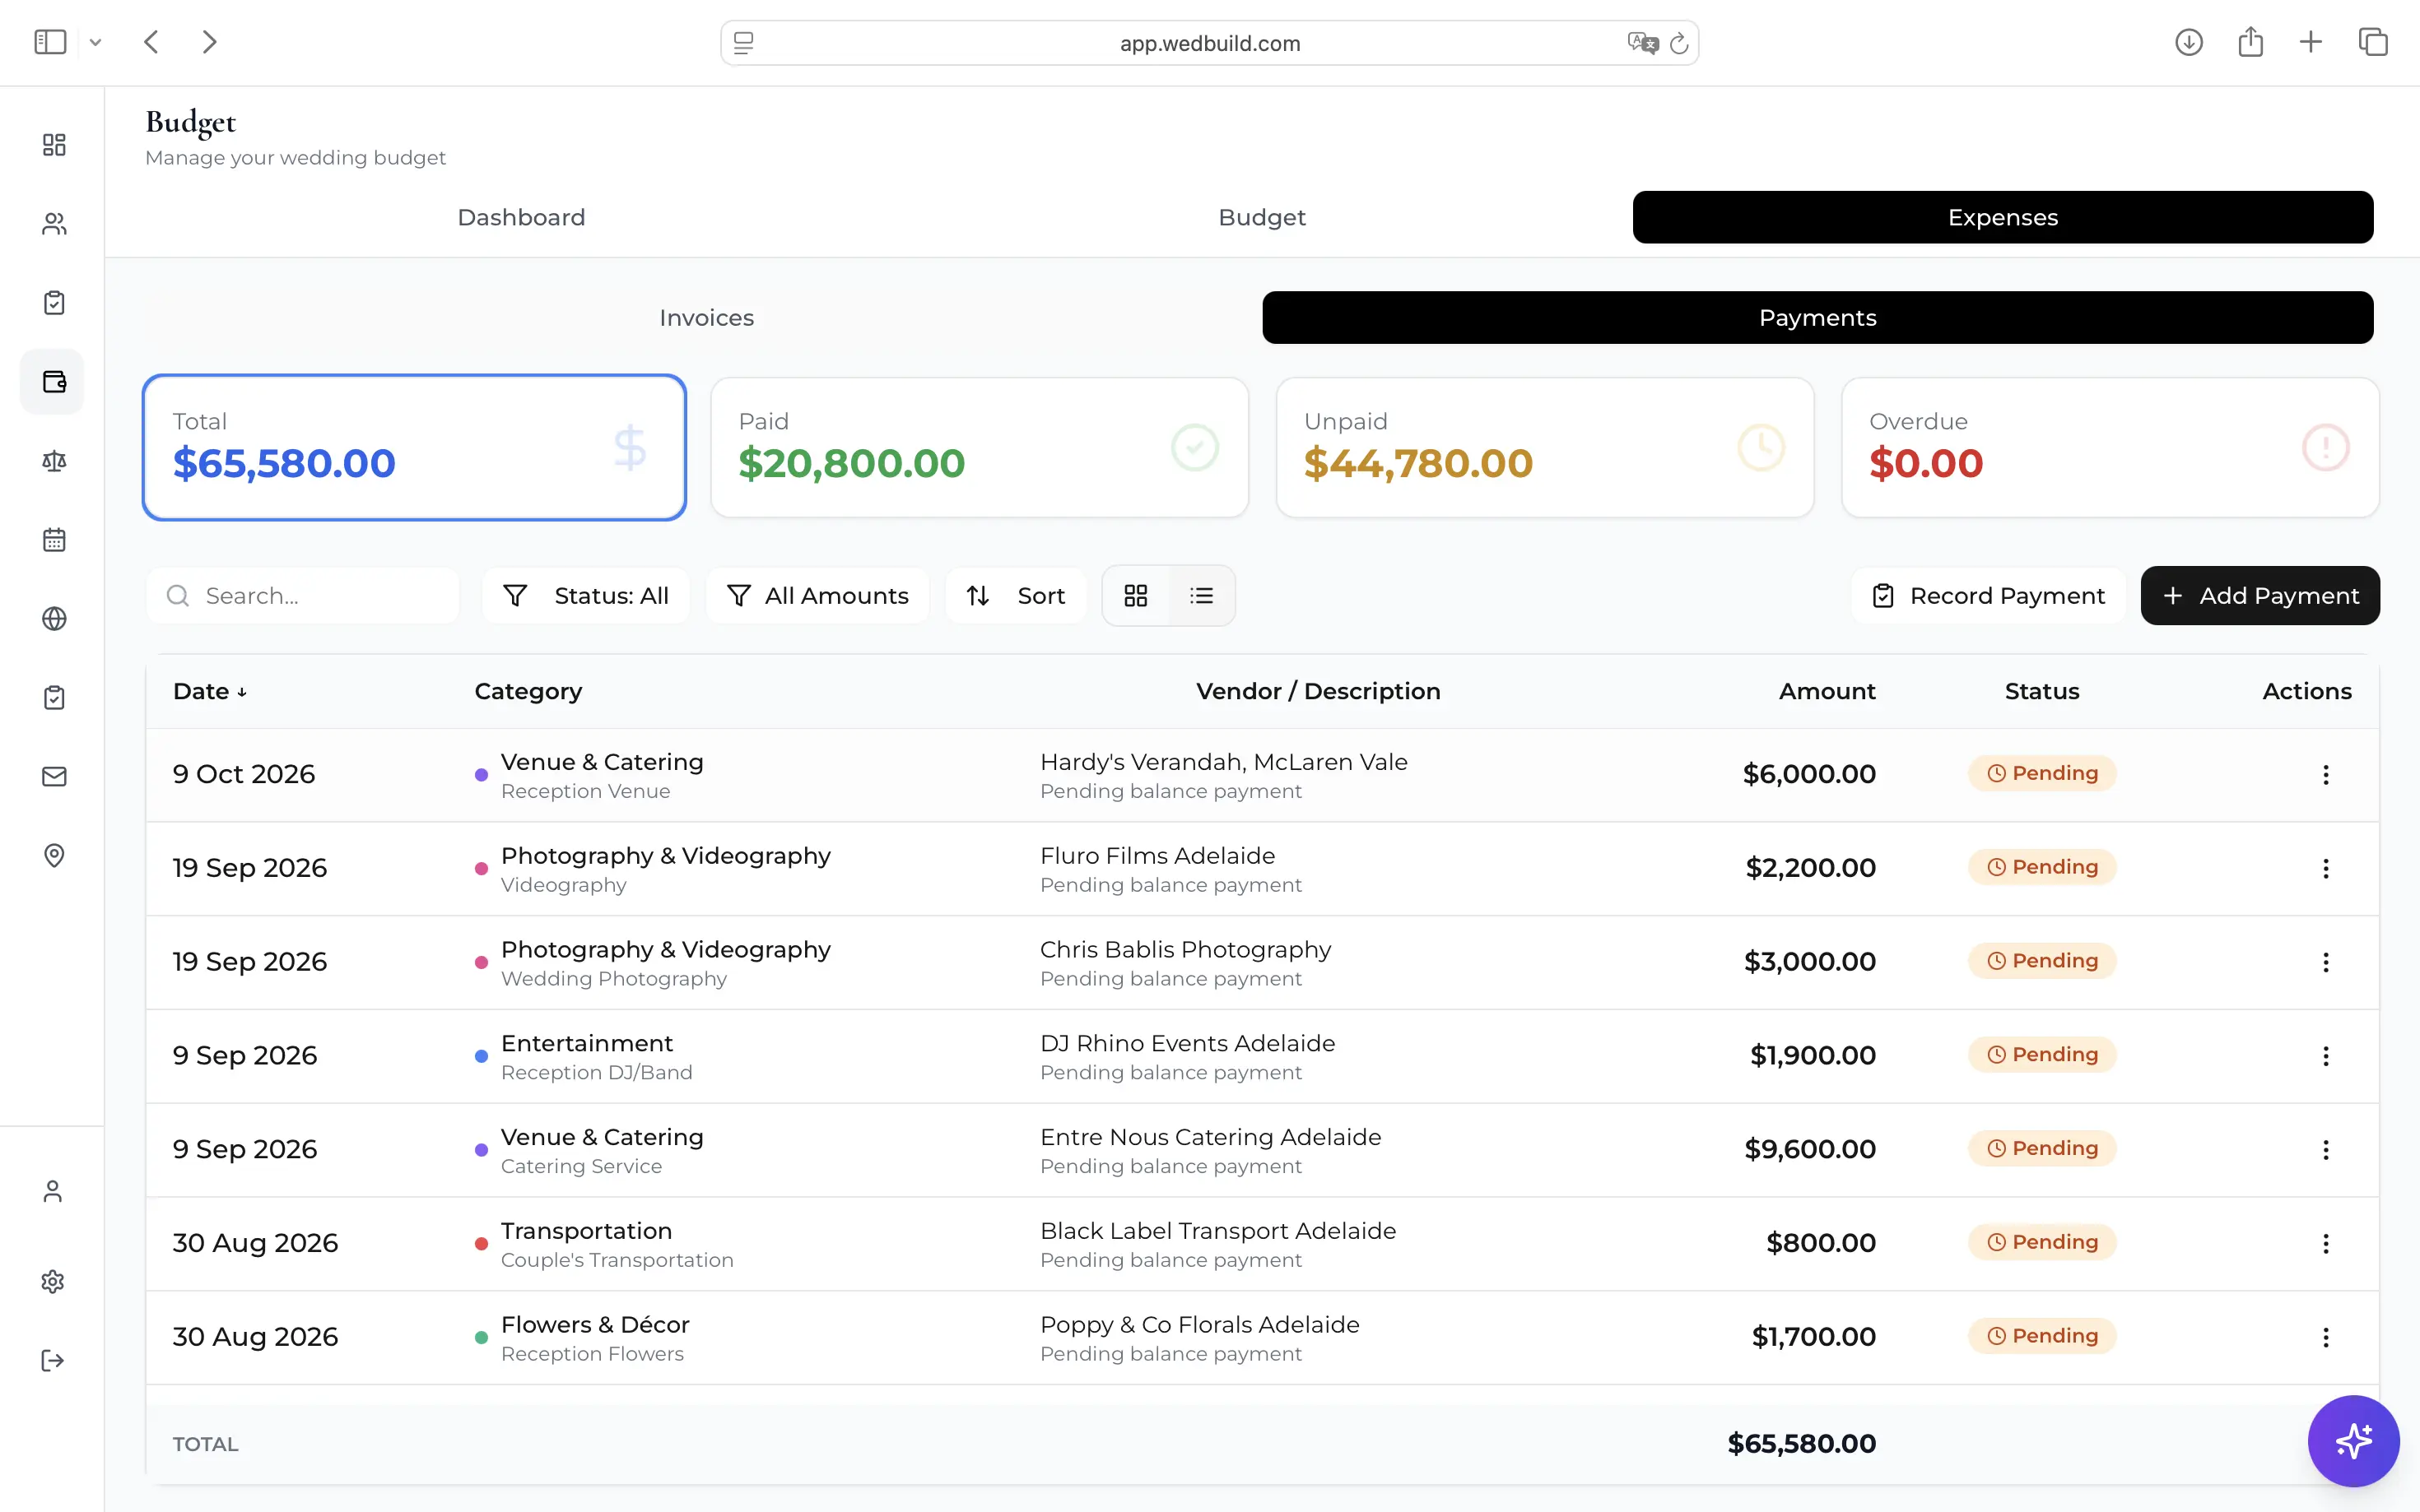Click Pending status badge for Hardy's Verandah
This screenshot has width=2420, height=1512.
[x=2042, y=773]
